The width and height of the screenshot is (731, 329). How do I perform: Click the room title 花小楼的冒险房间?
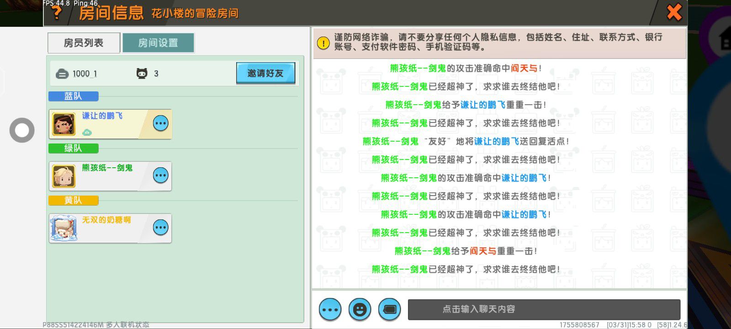(195, 13)
